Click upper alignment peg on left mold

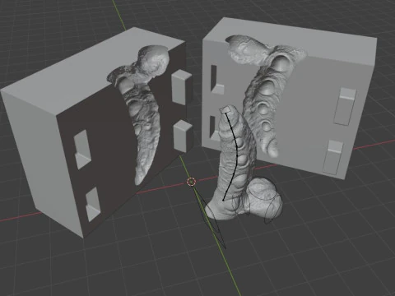click(x=181, y=86)
